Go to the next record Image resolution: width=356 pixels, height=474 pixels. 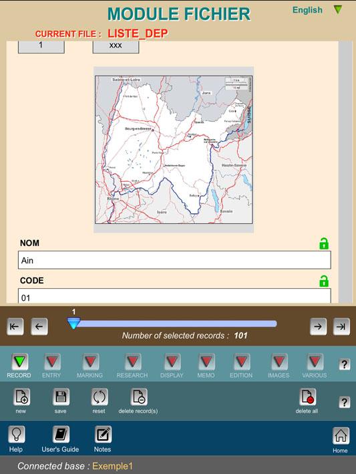(318, 326)
